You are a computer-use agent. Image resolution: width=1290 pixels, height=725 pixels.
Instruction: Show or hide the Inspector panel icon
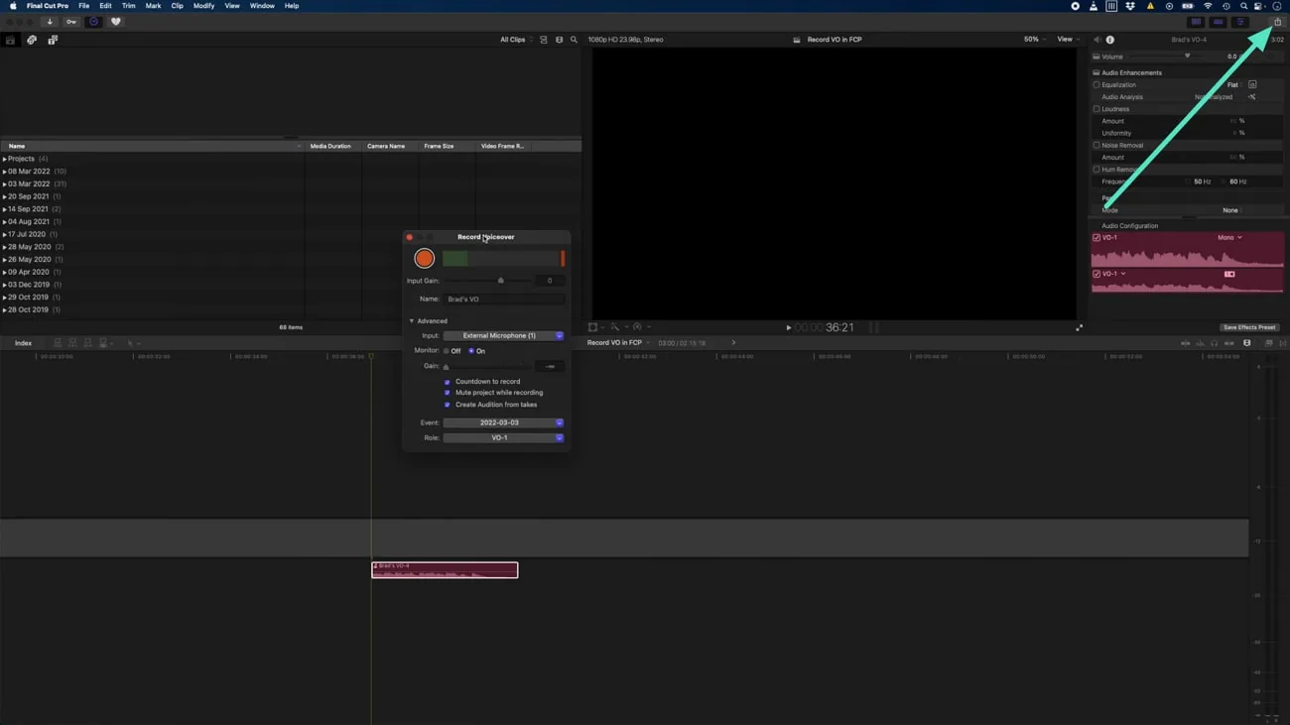tap(1239, 22)
